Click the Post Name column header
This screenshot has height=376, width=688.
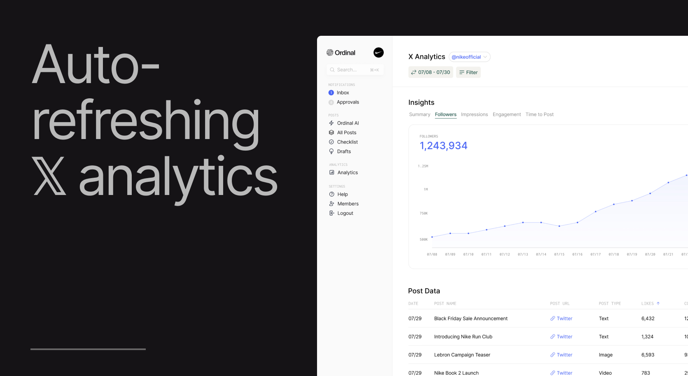(445, 304)
